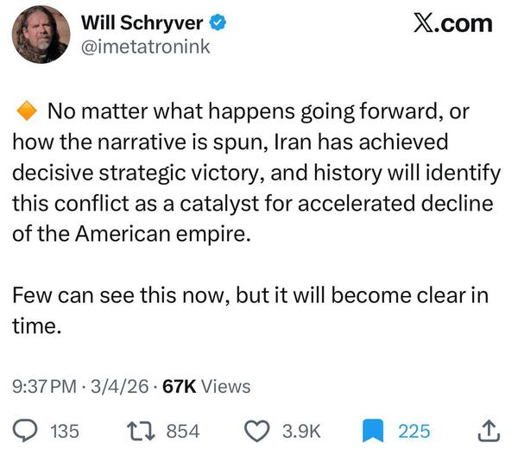Click the 3/4/26 date
Viewport: 518px width, 449px height.
click(124, 387)
